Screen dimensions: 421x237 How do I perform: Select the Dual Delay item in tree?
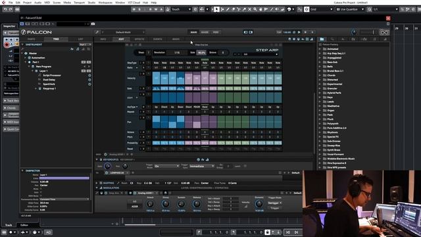[x=49, y=80]
